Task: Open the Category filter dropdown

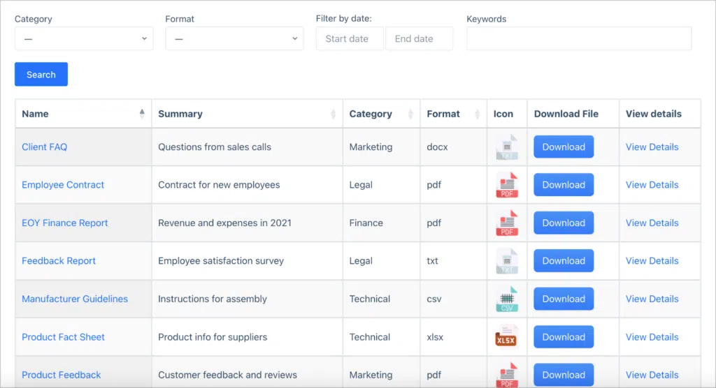Action: [x=84, y=39]
